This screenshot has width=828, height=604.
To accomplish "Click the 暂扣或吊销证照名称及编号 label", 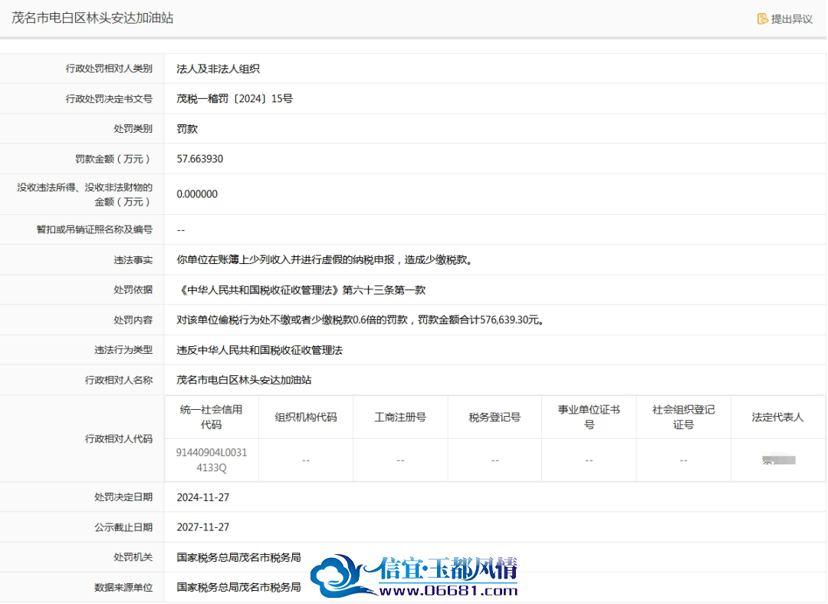I will pyautogui.click(x=94, y=229).
